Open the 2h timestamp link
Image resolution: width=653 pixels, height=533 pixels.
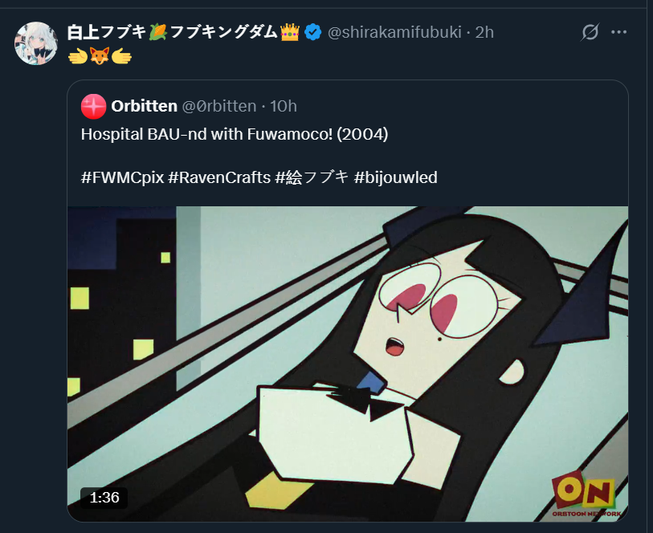484,32
